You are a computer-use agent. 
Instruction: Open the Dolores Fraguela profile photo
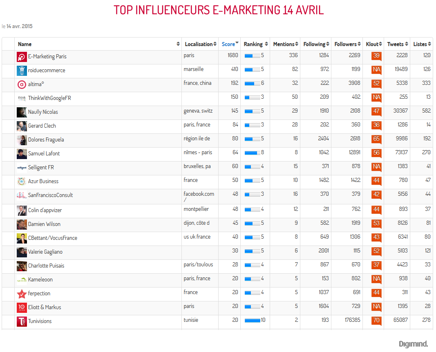click(x=22, y=140)
